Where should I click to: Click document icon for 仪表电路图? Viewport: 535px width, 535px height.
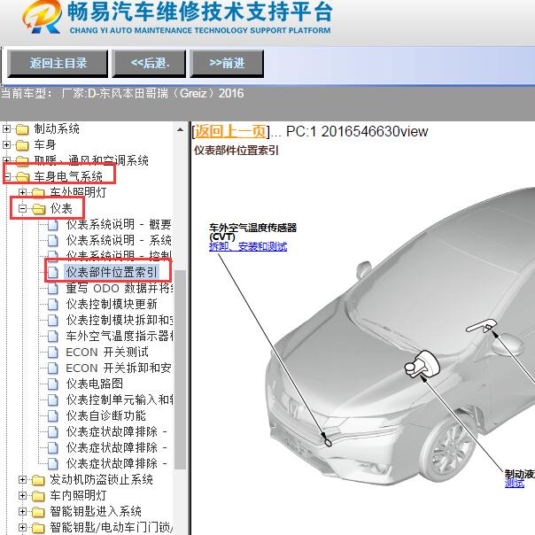coord(52,384)
